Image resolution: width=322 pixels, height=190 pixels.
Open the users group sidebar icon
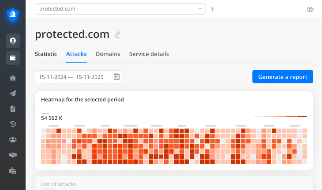pos(12,140)
